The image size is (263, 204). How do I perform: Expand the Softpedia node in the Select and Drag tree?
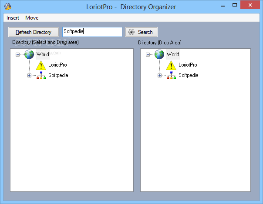tap(29, 76)
